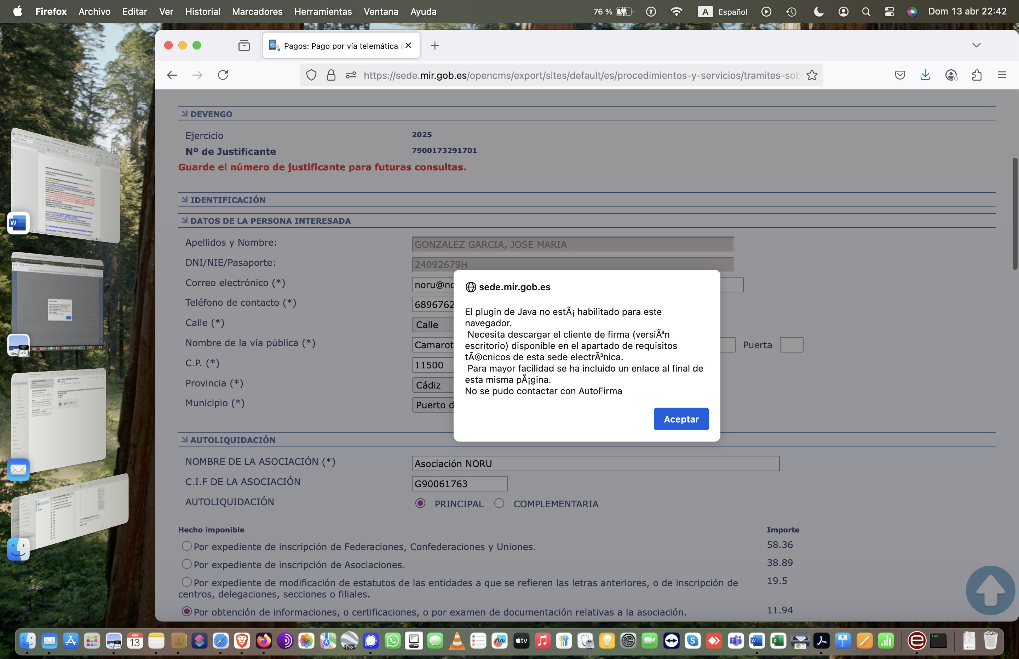Click the tracking protection shield icon
This screenshot has width=1019, height=659.
(x=311, y=75)
